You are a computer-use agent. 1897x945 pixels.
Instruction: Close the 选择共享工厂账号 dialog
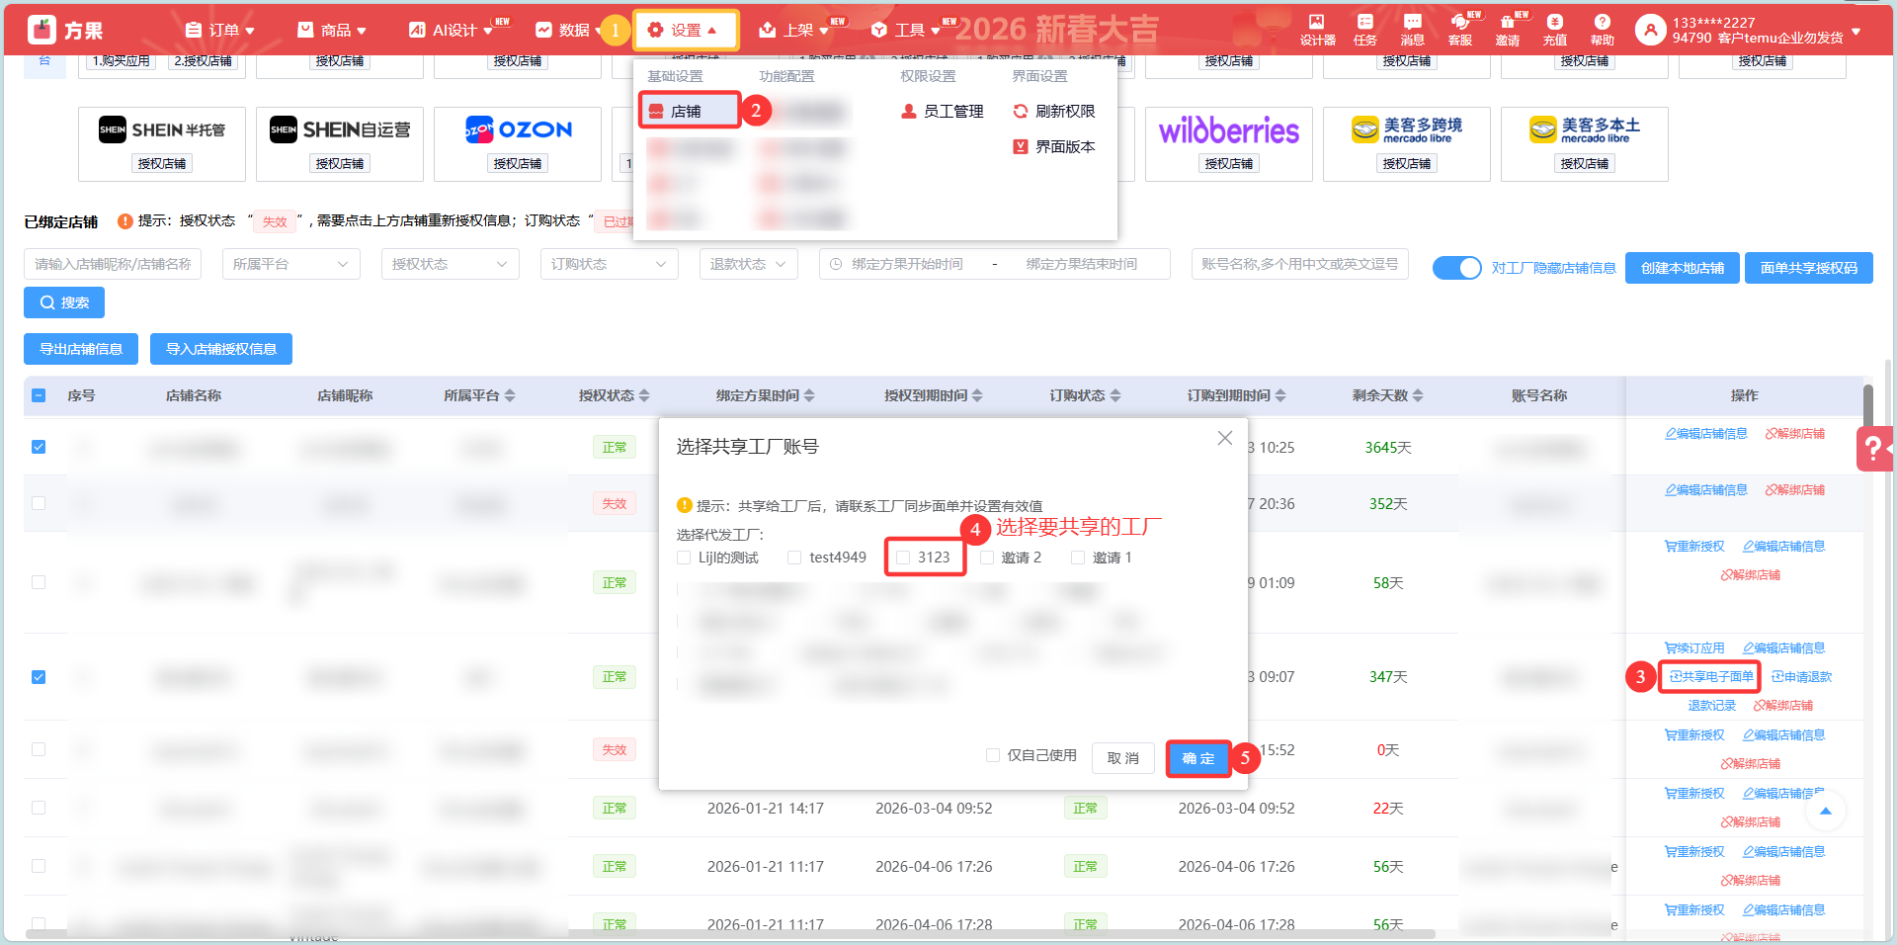[1225, 438]
